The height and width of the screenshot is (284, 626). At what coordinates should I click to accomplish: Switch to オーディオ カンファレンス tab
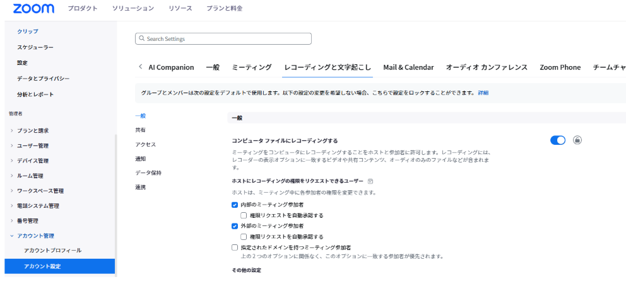(x=487, y=67)
